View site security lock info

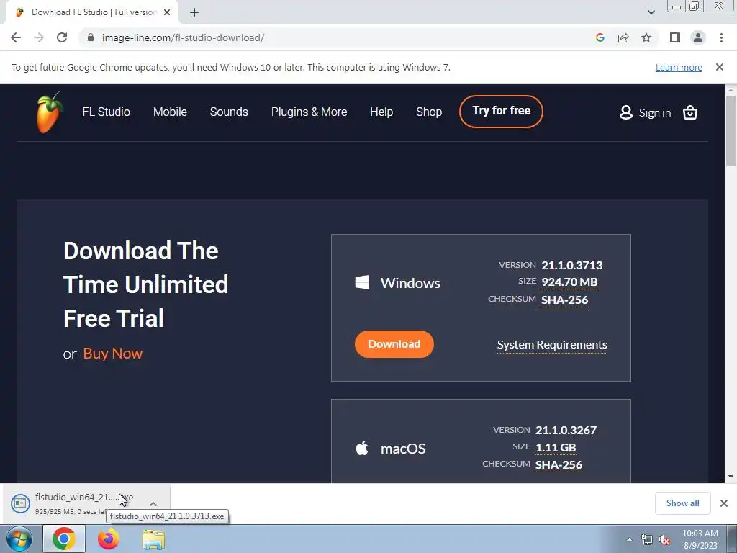[91, 37]
